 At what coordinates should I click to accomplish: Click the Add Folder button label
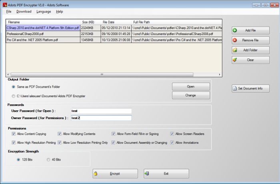coord(250,50)
